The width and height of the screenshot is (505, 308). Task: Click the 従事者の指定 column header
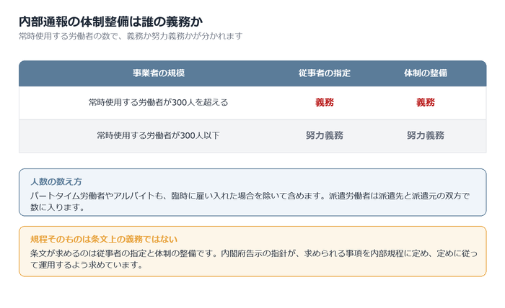[x=325, y=73]
